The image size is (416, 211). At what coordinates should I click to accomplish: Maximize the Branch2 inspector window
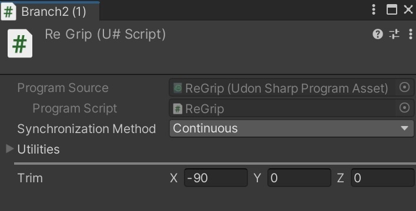point(391,10)
